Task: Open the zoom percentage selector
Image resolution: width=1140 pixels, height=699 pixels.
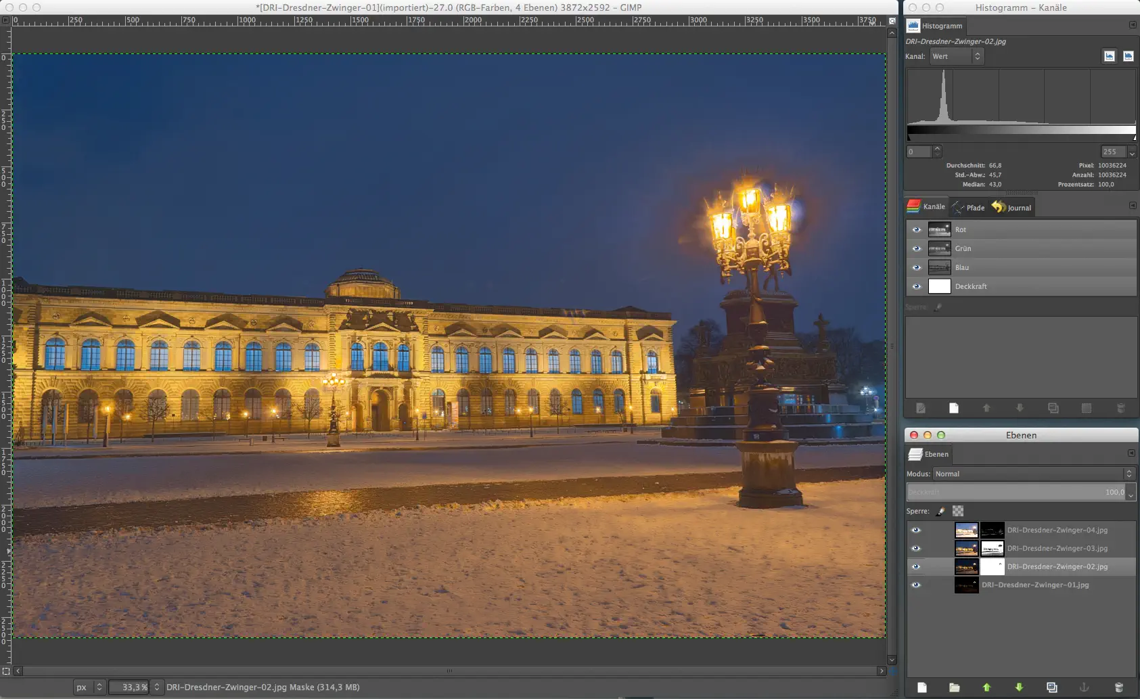Action: (x=157, y=687)
